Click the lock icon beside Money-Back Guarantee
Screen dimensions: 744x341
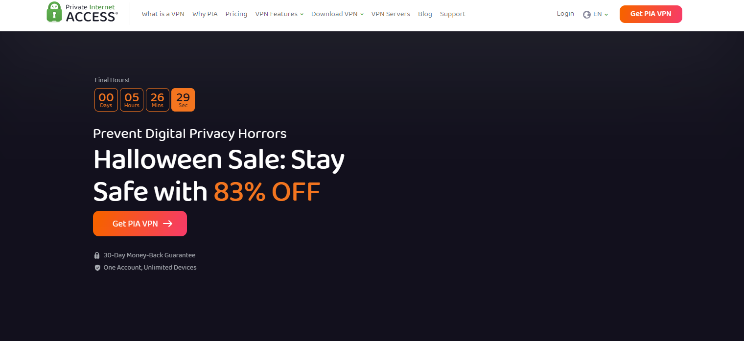pos(97,255)
